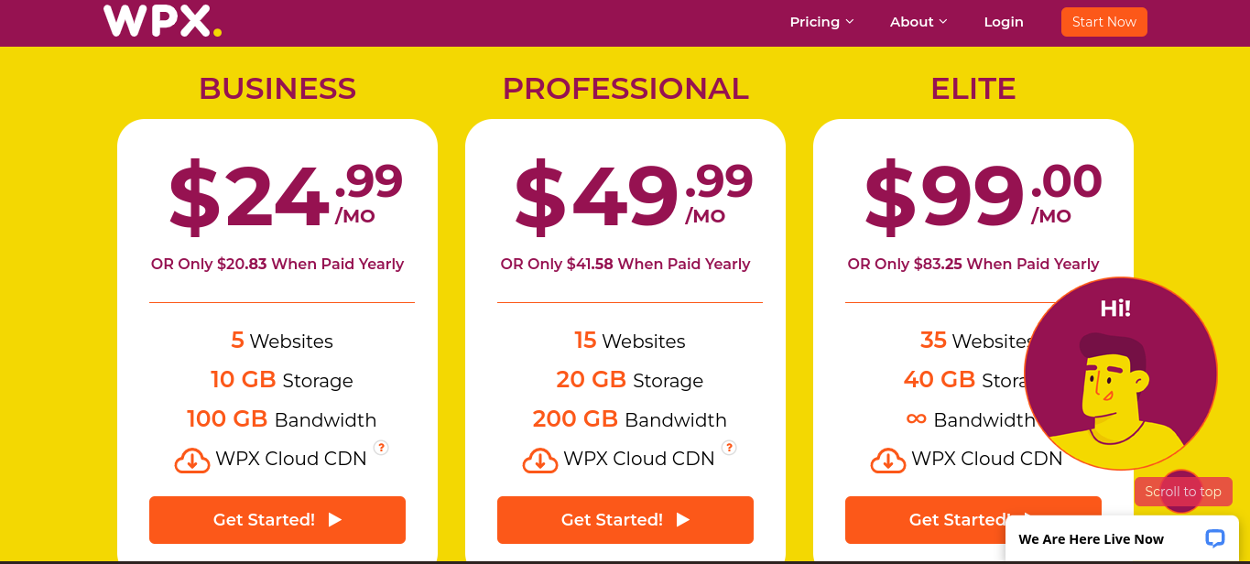Expand the Pricing dropdown menu
The image size is (1250, 564).
point(821,22)
